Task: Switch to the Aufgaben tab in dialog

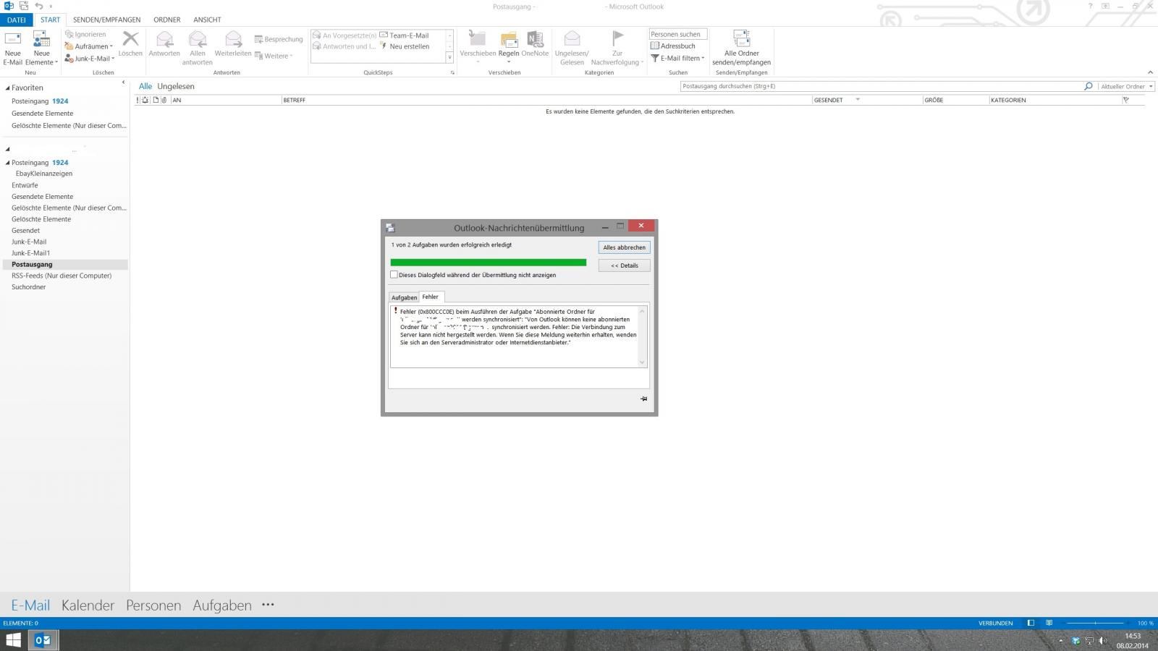Action: pyautogui.click(x=404, y=297)
